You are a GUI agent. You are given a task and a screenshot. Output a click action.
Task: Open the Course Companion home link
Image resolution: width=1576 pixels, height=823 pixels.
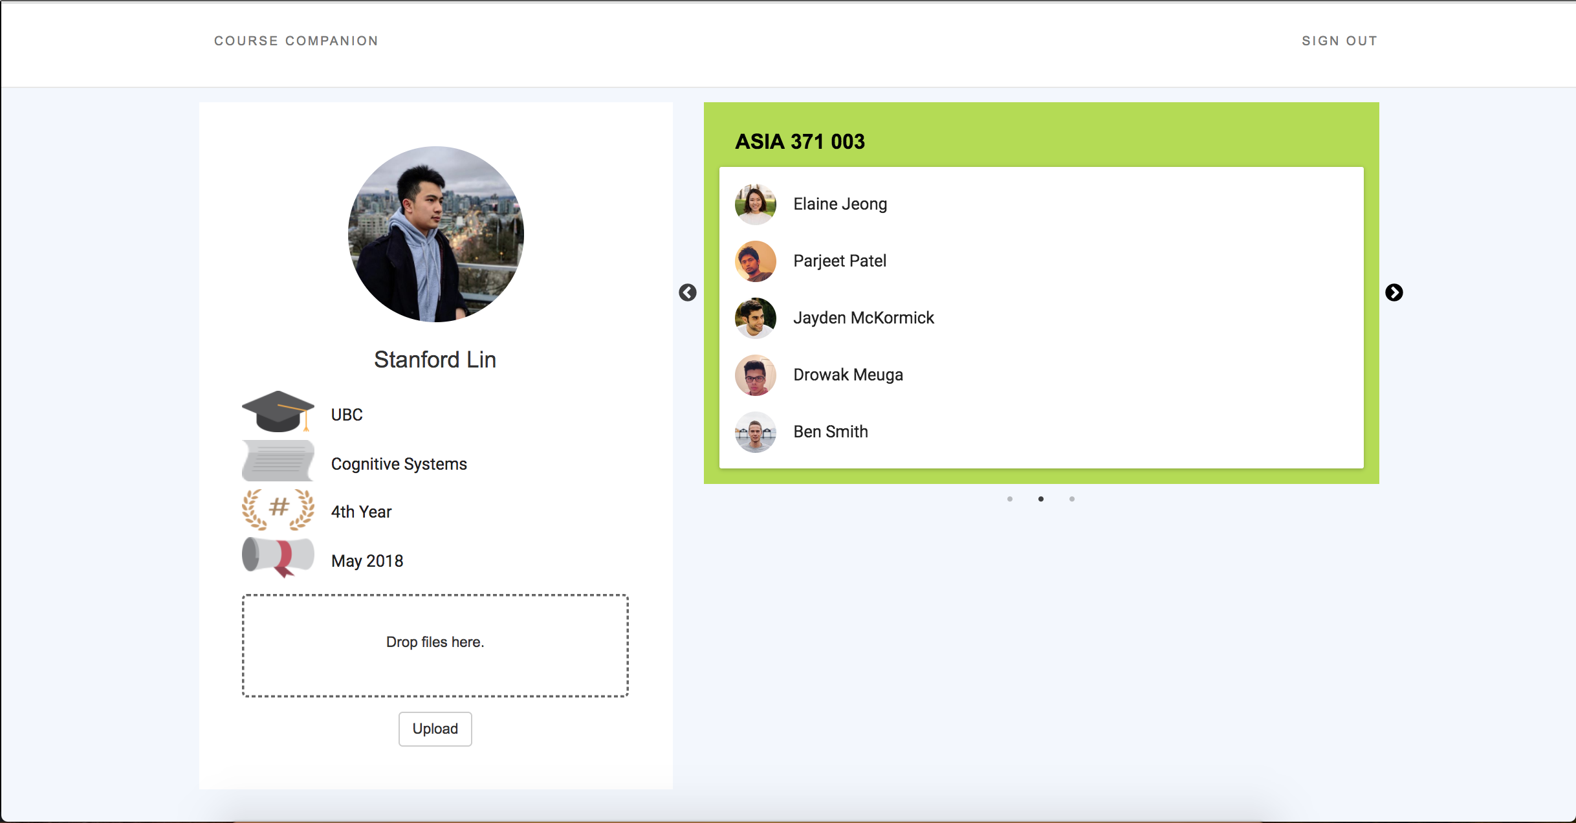pos(296,41)
